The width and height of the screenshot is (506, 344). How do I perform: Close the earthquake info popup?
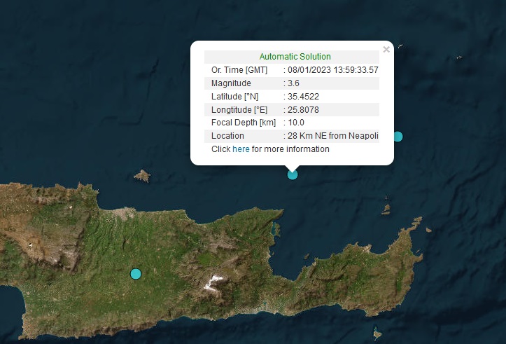click(x=386, y=50)
